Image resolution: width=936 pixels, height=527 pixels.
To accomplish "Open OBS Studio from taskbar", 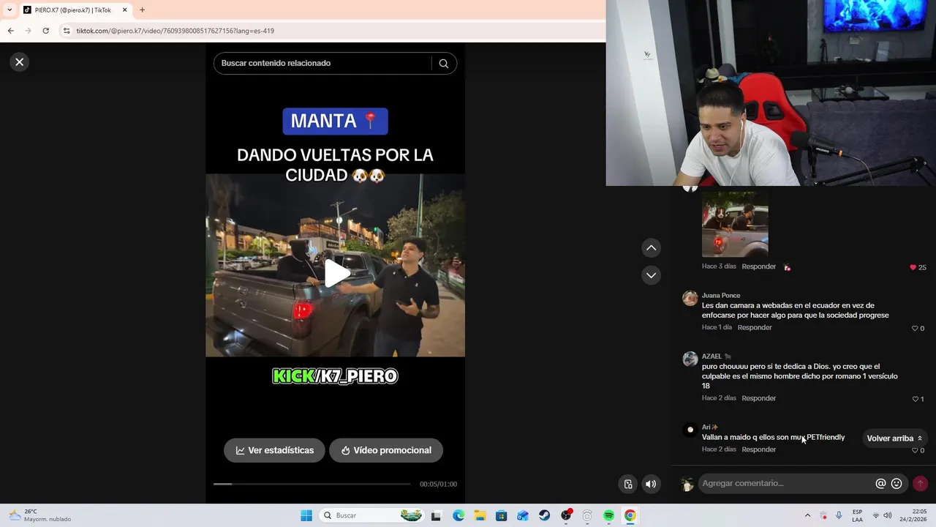I will (x=566, y=515).
